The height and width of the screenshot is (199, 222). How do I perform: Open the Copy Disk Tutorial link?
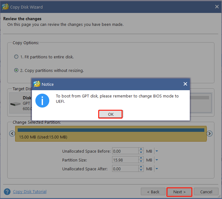[x=30, y=191]
